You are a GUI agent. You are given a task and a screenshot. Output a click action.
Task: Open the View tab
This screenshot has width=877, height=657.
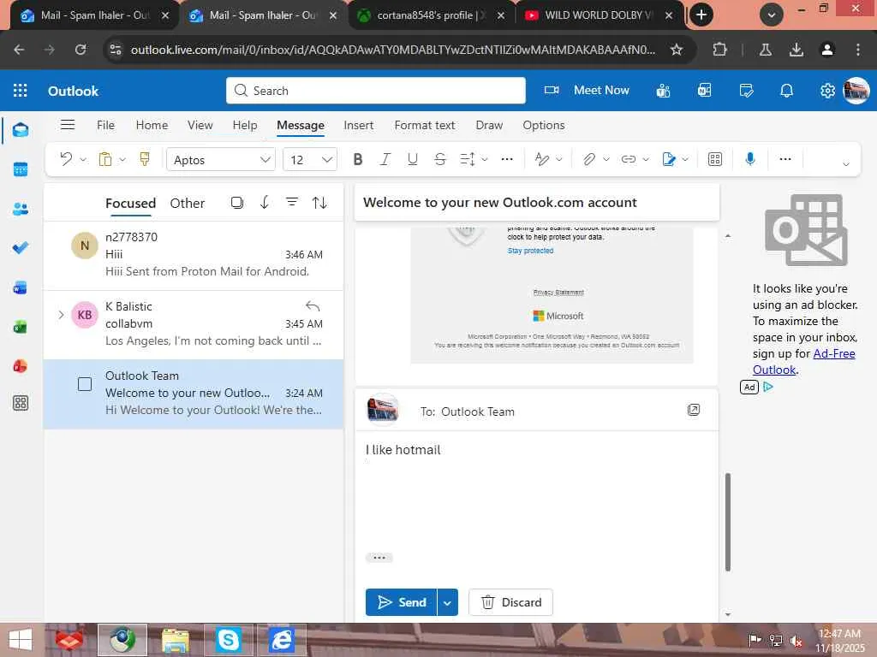click(x=200, y=125)
